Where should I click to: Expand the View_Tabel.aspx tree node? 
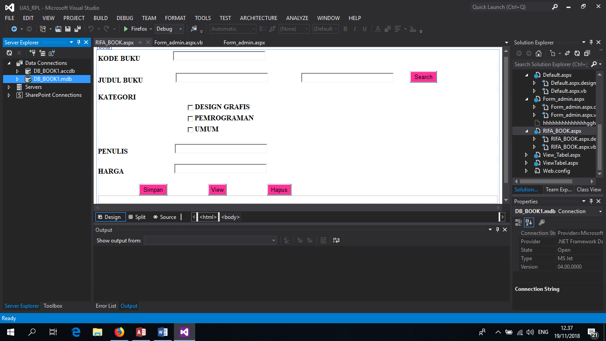(x=526, y=155)
